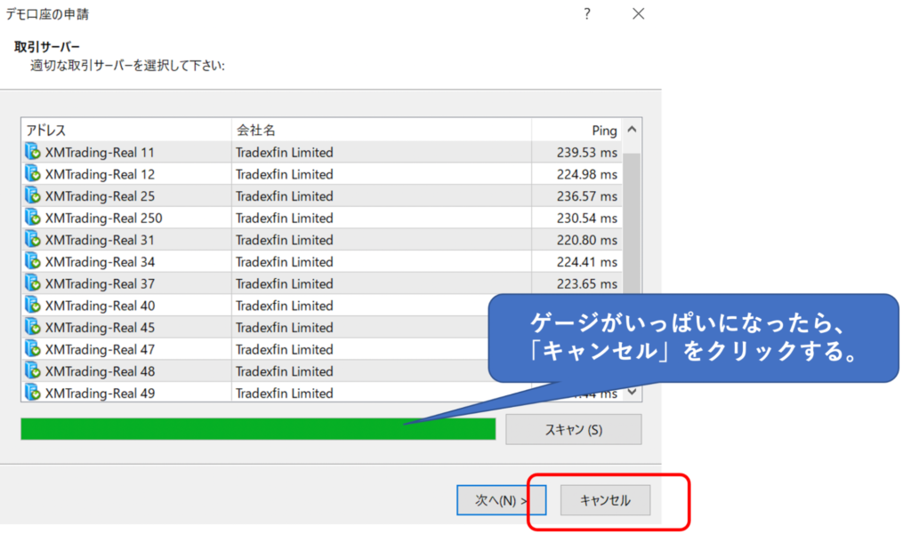
Task: Click the server icon beside XMTrading-Real 12
Action: 33,174
